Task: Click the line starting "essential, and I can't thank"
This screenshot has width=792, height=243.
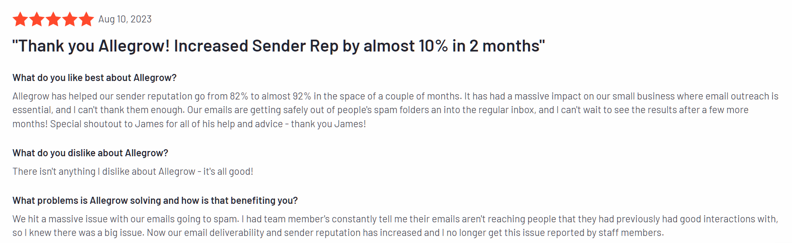Action: [380, 110]
